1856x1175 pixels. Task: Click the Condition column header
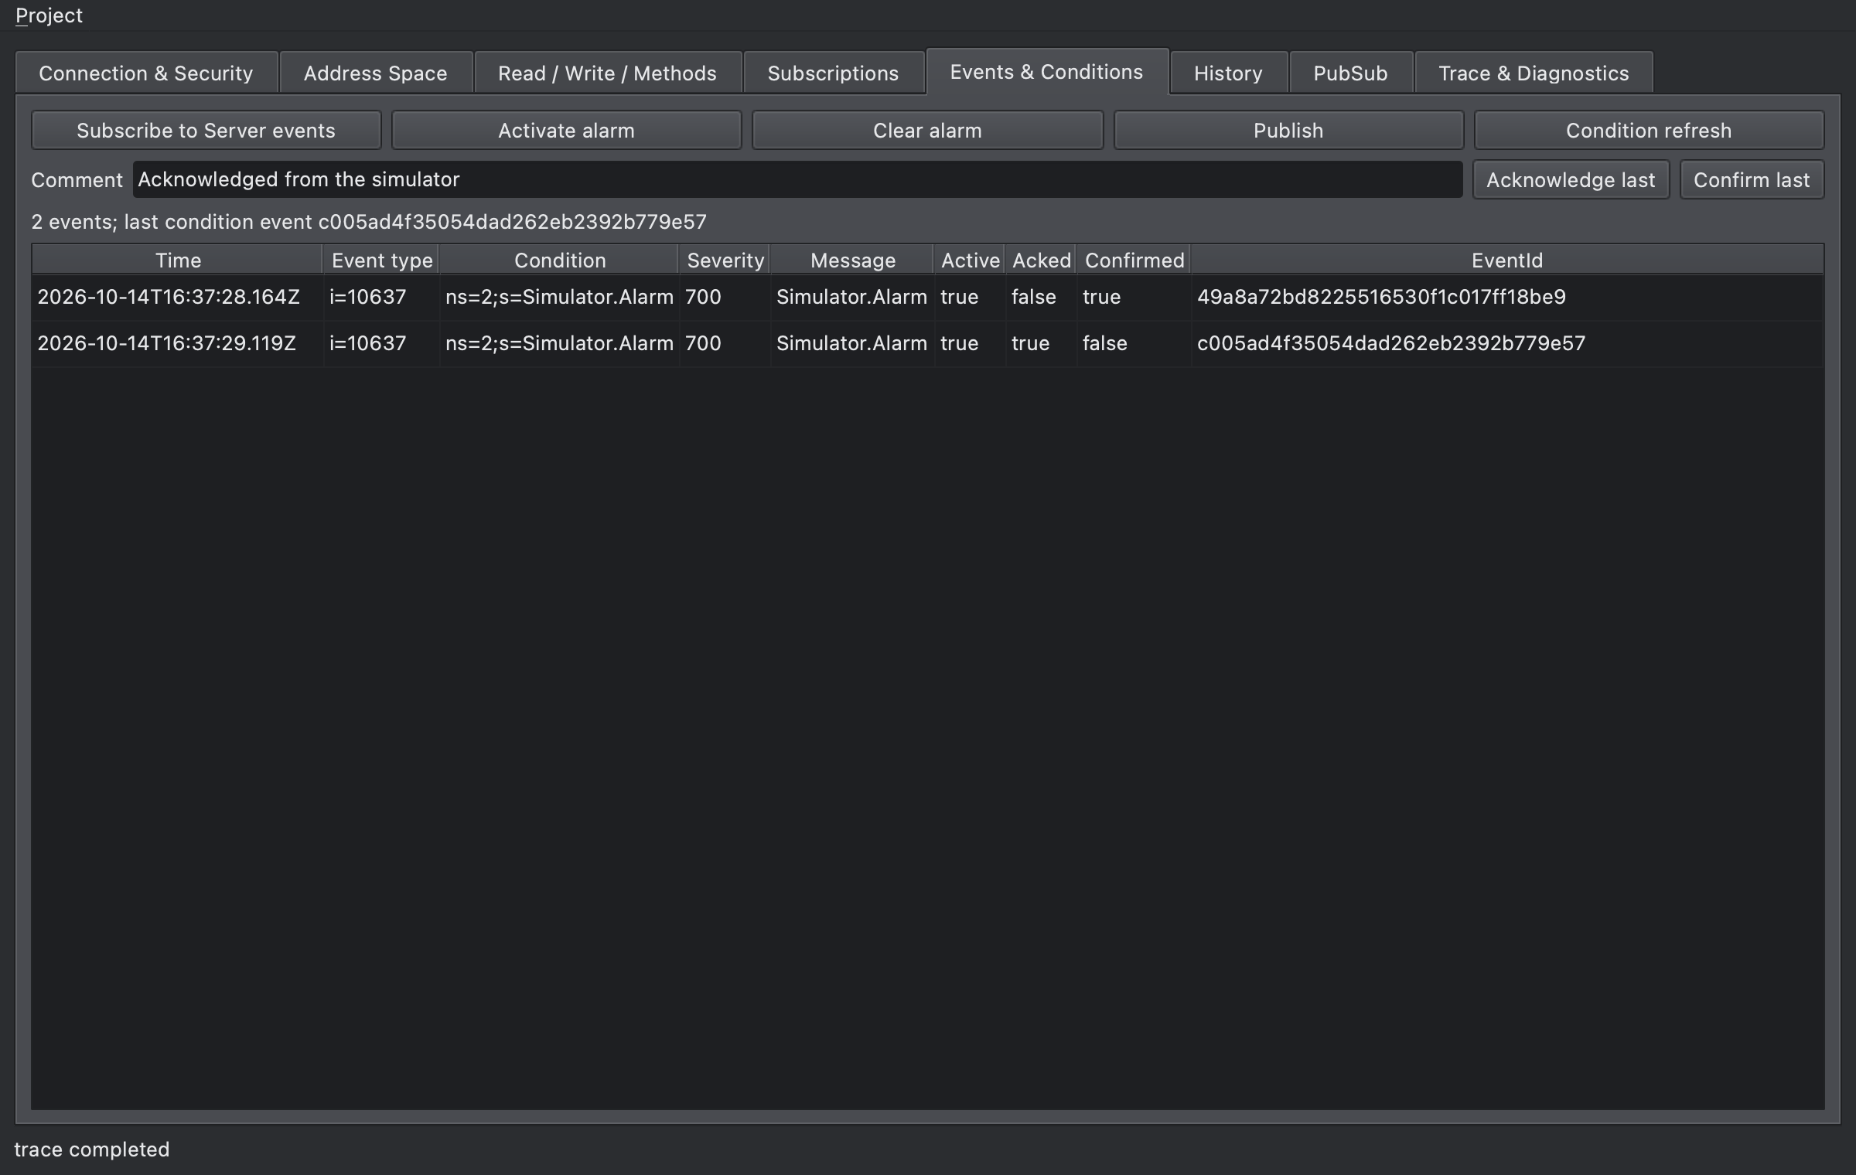click(x=559, y=261)
